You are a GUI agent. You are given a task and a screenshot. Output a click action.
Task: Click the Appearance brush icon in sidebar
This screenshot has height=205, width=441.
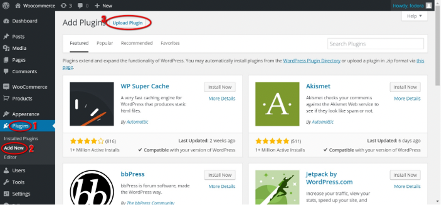pos(6,114)
